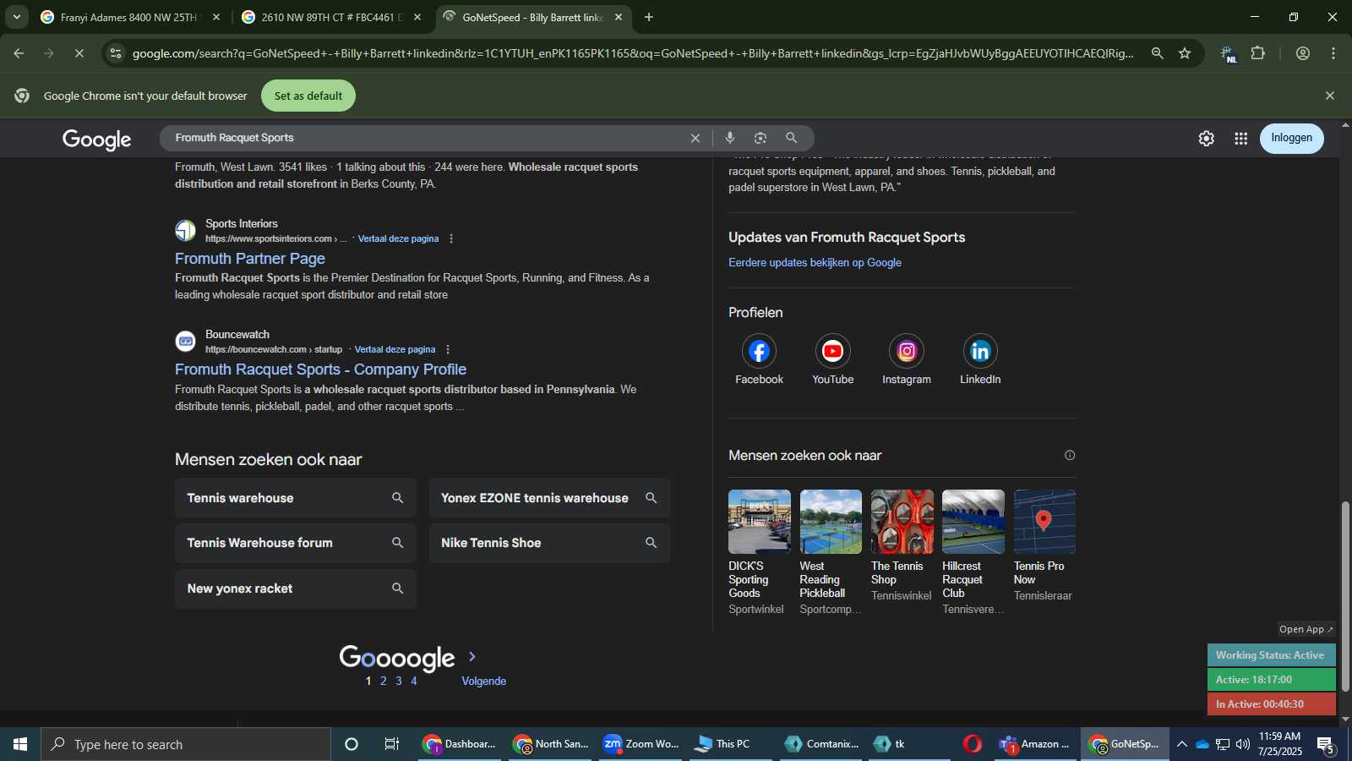
Task: Open more options for Sports Interiors result
Action: click(x=451, y=238)
